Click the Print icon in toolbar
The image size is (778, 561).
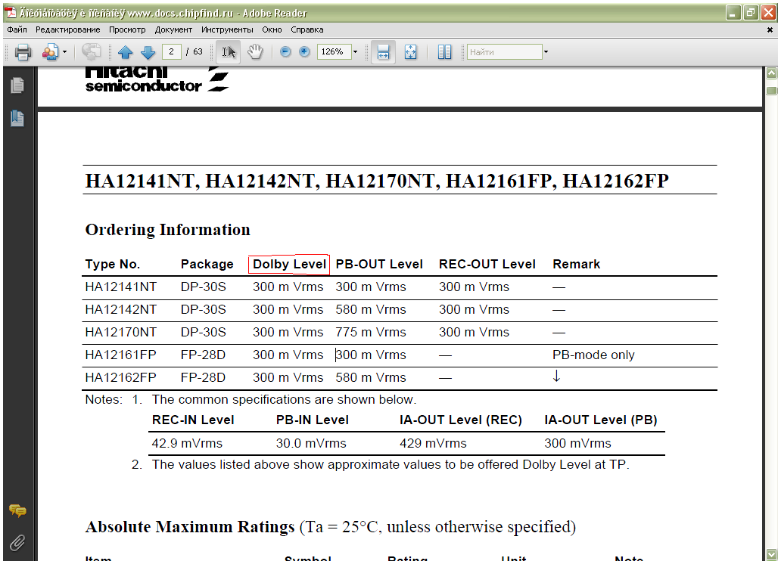pos(23,52)
